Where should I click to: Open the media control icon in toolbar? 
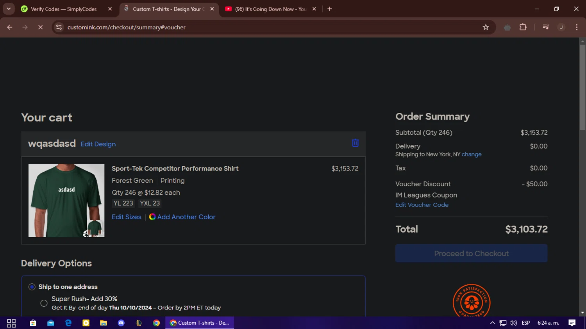[x=546, y=27]
